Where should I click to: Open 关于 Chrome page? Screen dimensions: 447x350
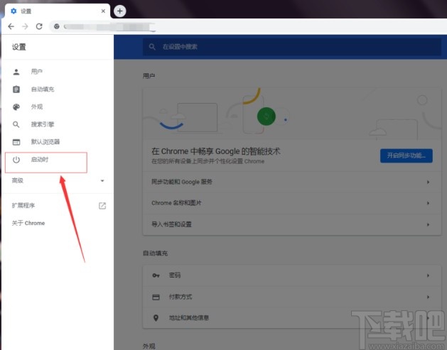click(x=28, y=223)
